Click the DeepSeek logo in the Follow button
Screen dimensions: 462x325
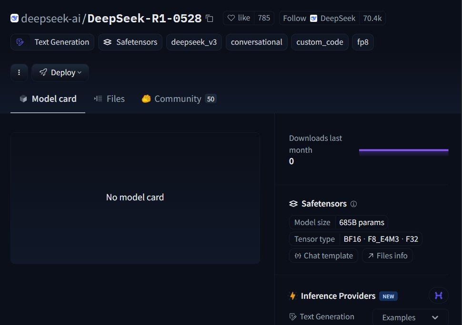pyautogui.click(x=313, y=18)
